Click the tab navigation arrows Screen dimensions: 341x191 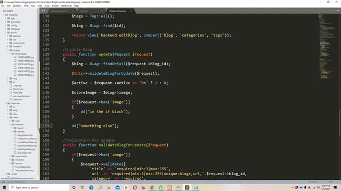pos(44,11)
